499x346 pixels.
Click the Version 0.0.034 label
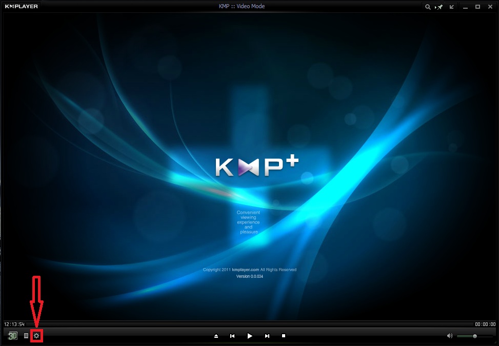pyautogui.click(x=249, y=277)
